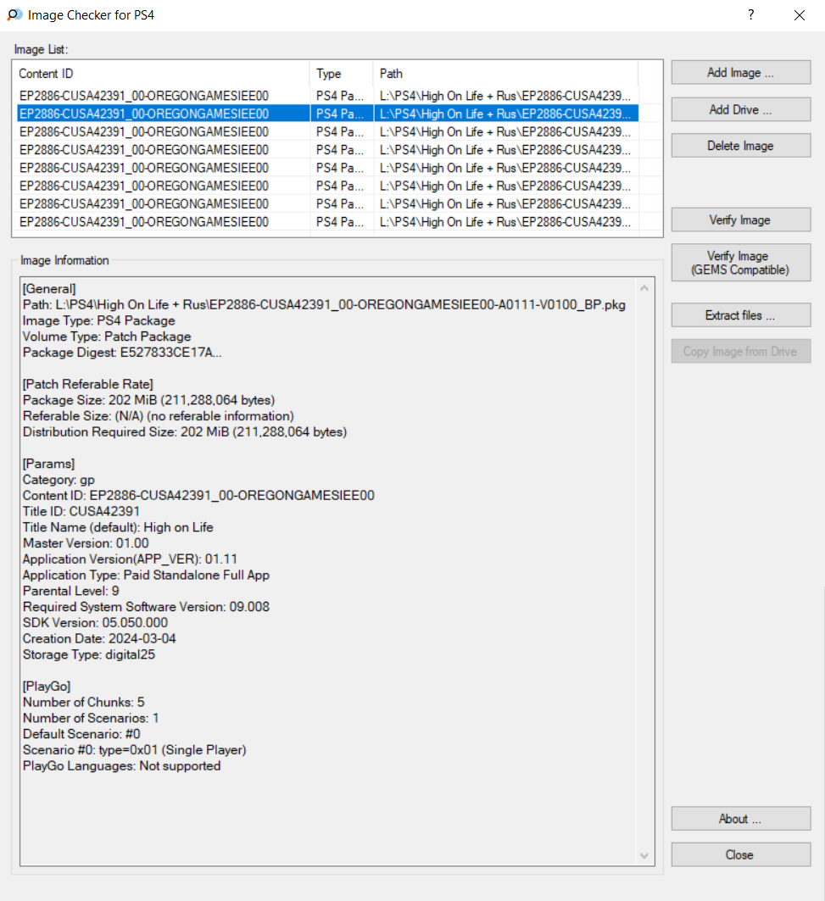
Task: Open the help question mark button
Action: pos(751,15)
